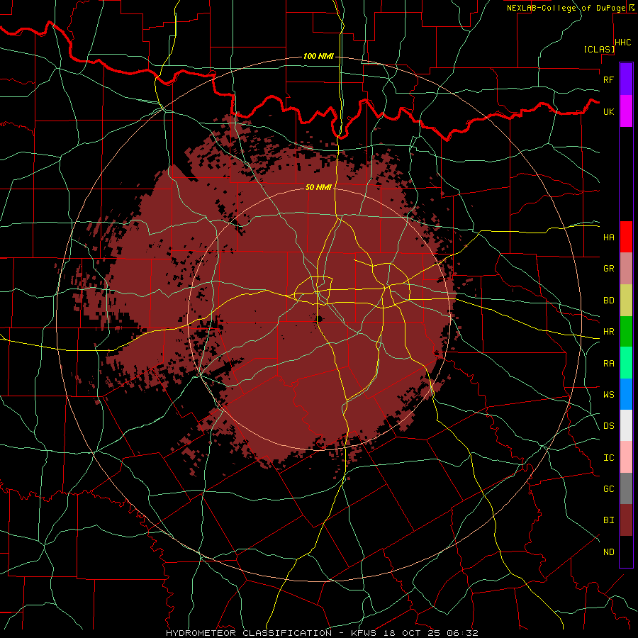Click the BD legend label
638x638 pixels.
[x=609, y=301]
